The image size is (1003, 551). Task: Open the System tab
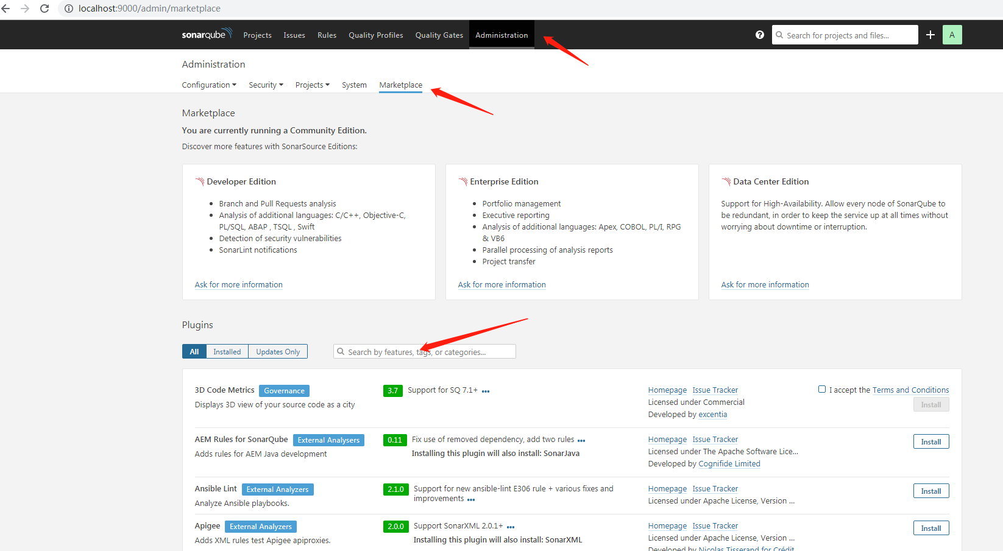(x=354, y=85)
